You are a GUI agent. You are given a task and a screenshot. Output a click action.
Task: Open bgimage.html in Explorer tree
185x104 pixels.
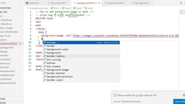[12, 47]
